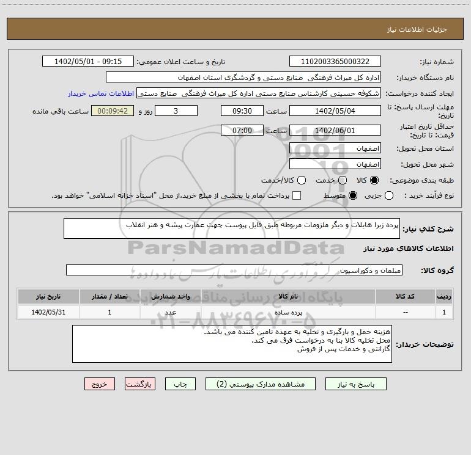Screen dimensions: 471x455
Task: Click the عدد unit cell
Action: coord(170,312)
